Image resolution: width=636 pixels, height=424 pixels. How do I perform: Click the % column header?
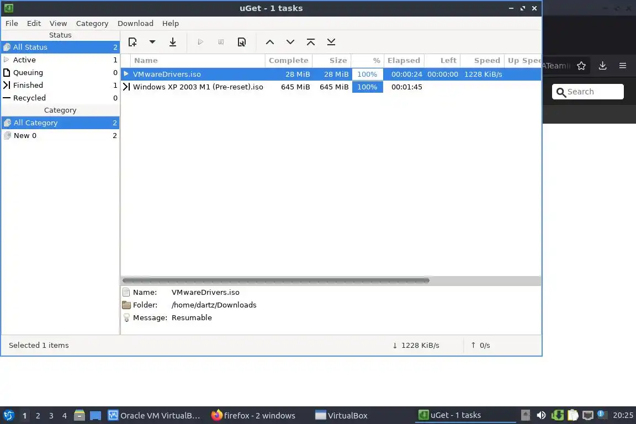coord(368,61)
